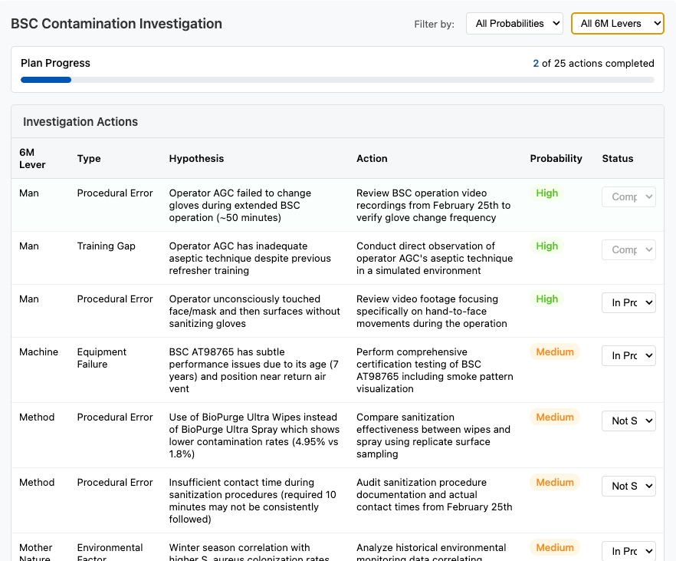Open status dropdown for glove change hypothesis

[x=628, y=197]
